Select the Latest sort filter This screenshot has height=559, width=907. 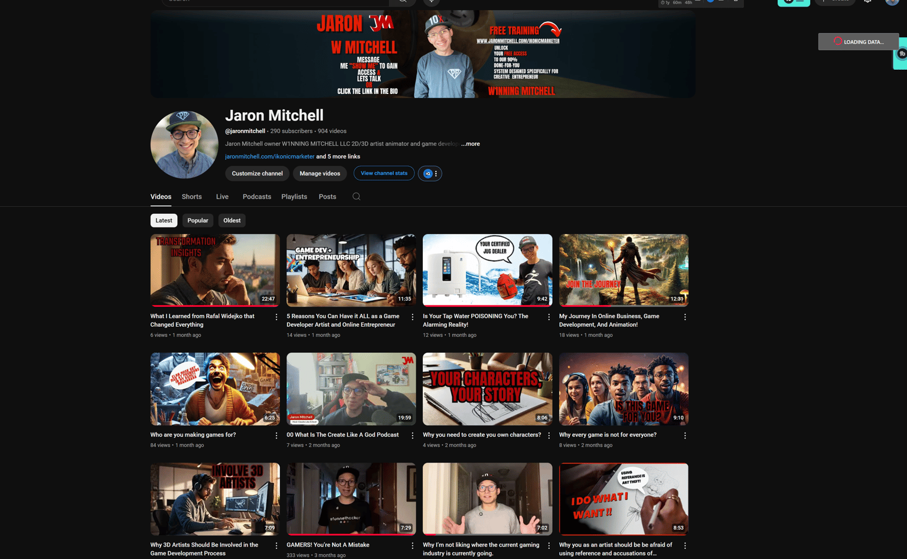click(164, 220)
